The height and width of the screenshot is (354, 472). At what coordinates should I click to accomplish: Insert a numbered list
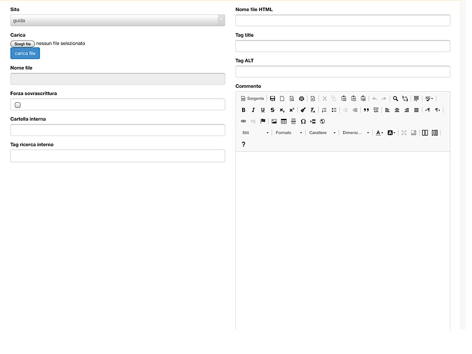pyautogui.click(x=324, y=110)
